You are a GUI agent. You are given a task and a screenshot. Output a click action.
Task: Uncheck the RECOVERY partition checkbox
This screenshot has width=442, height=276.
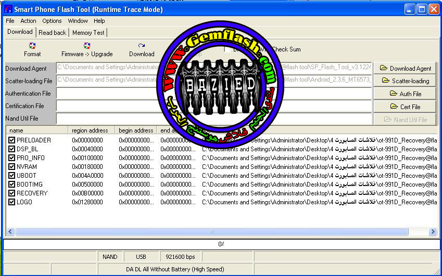point(11,193)
